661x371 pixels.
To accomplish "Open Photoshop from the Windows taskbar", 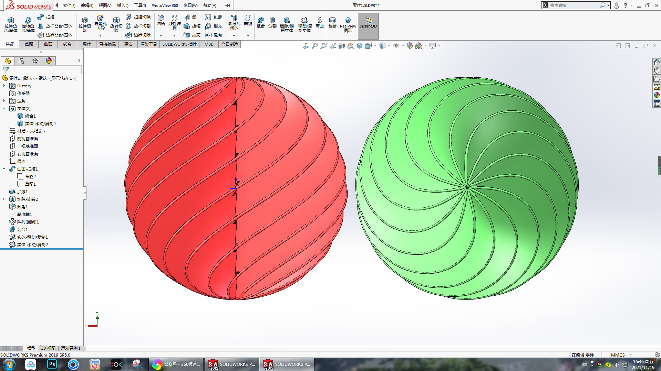I will tap(52, 364).
